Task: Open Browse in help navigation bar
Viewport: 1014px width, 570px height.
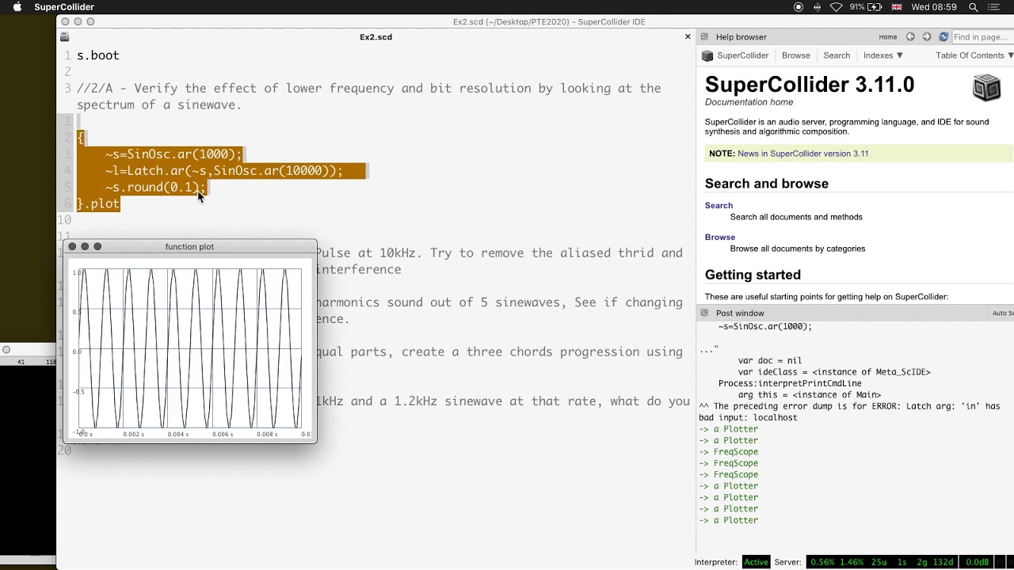Action: 795,55
